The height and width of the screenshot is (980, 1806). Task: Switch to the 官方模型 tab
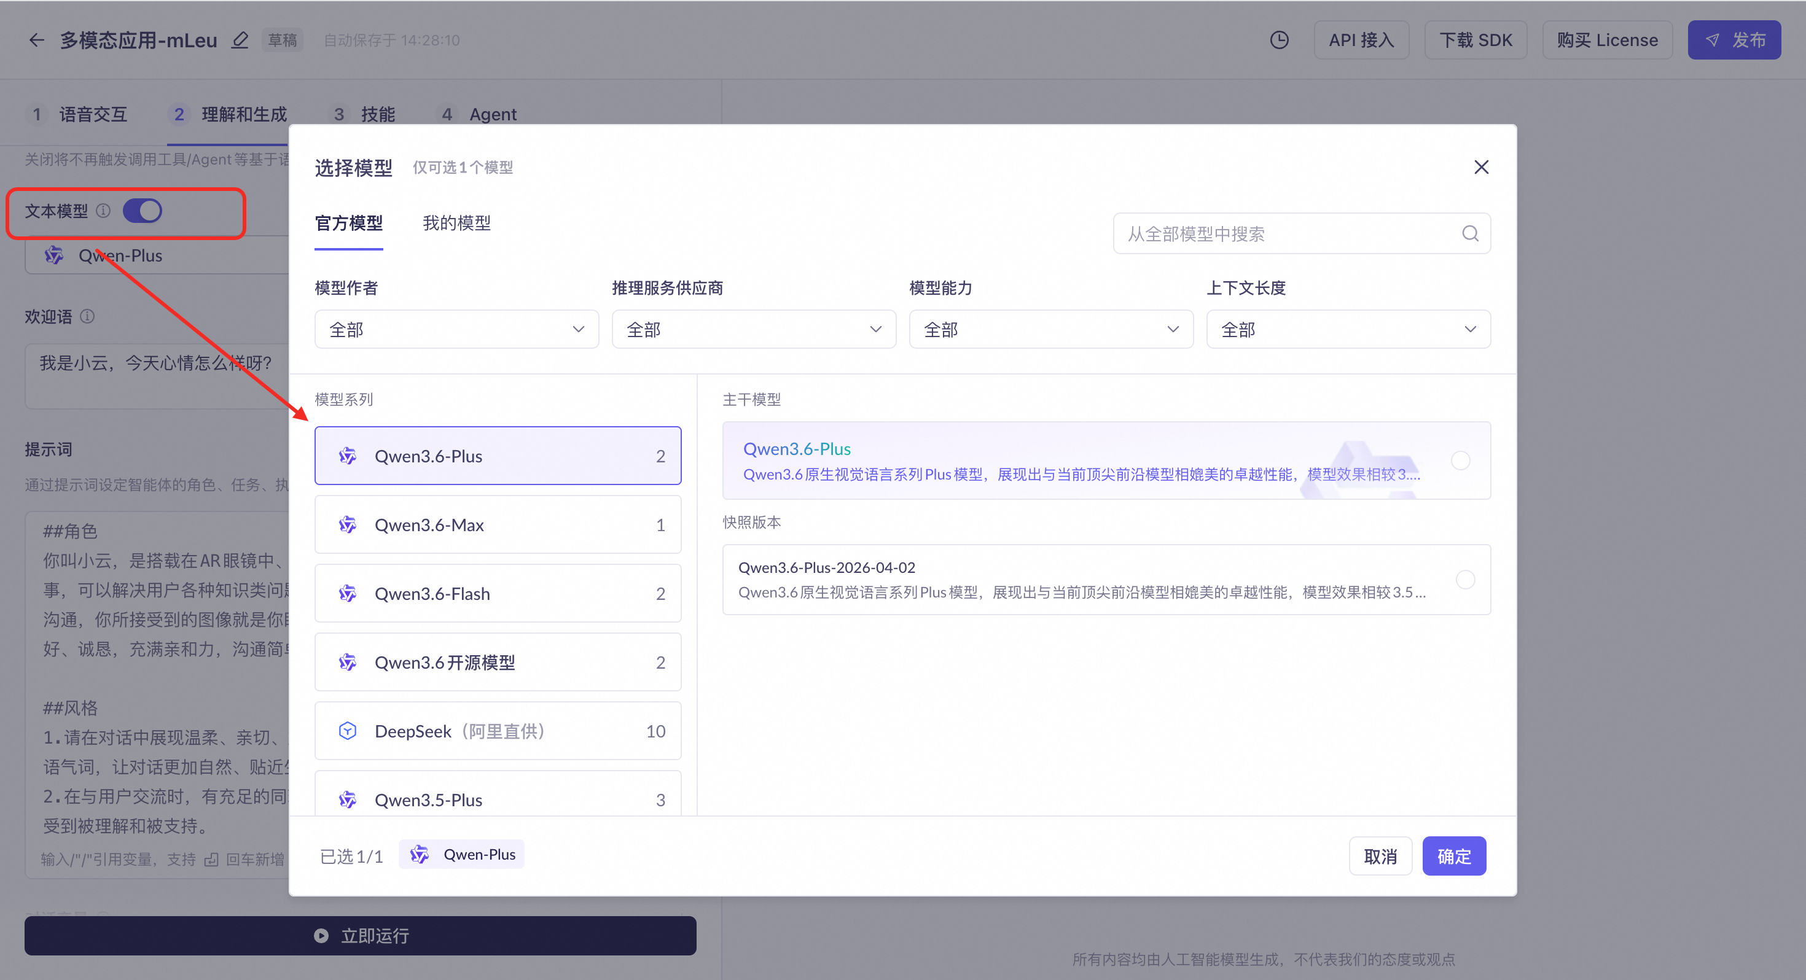click(x=348, y=223)
